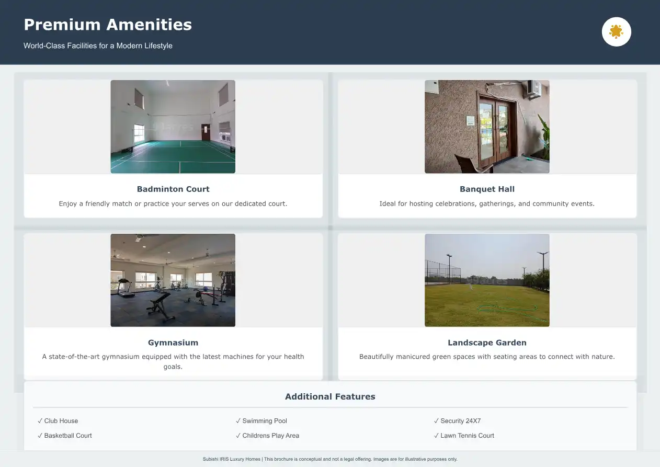Click the Banquet Hall heading
The image size is (660, 467).
point(487,189)
